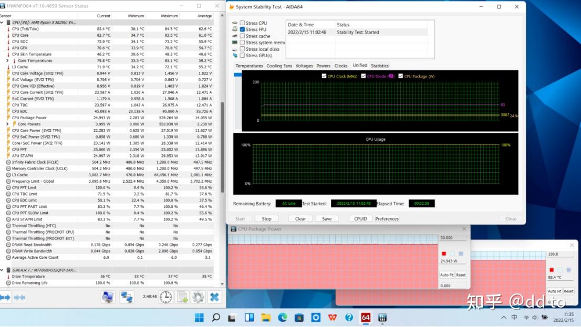Show hidden tray icons chevron
The height and width of the screenshot is (327, 581).
pyautogui.click(x=504, y=318)
